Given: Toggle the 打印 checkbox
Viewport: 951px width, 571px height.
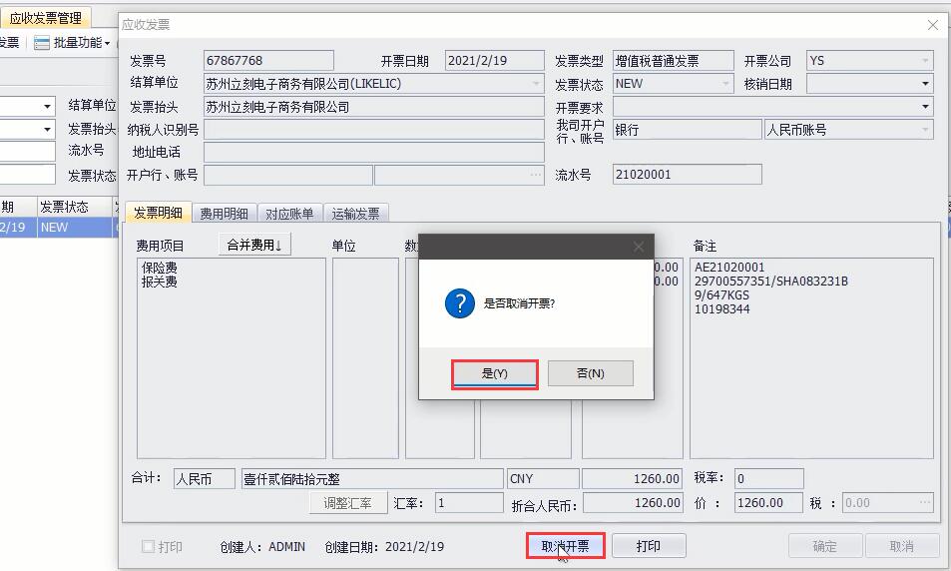Looking at the screenshot, I should click(148, 547).
